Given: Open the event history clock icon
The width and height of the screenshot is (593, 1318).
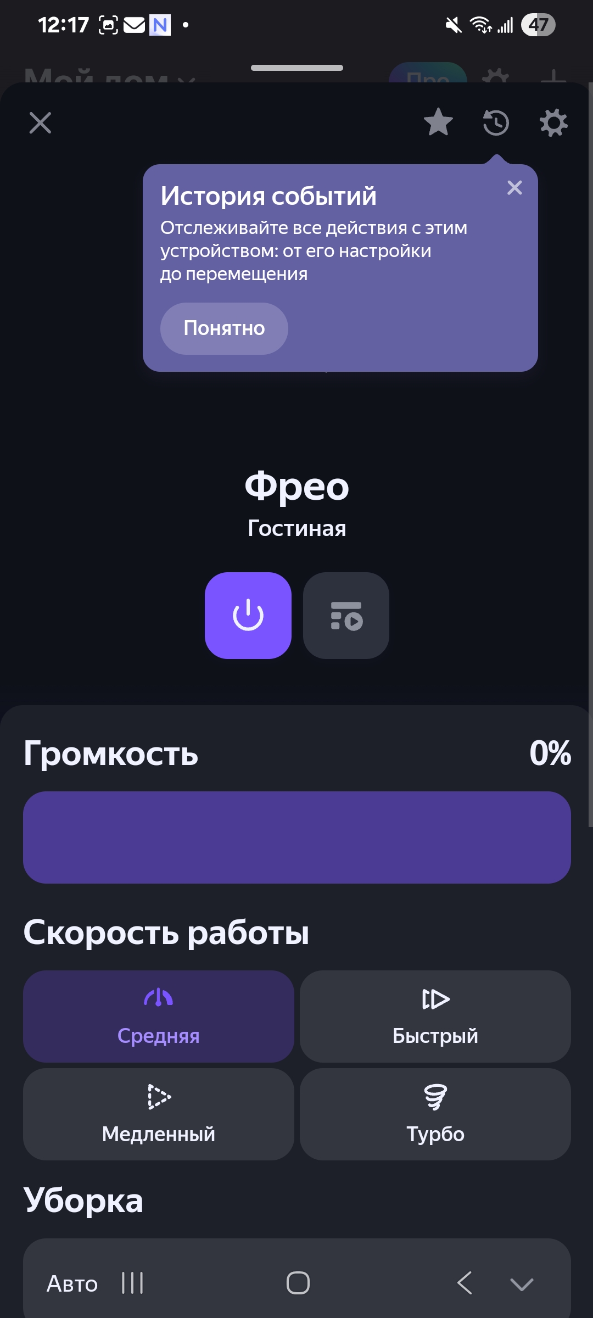Looking at the screenshot, I should coord(496,122).
